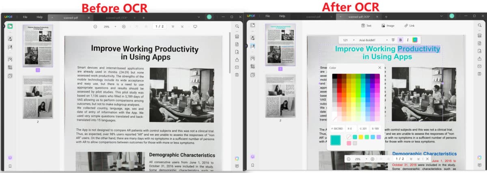The width and height of the screenshot is (487, 173).
Task: Click the Image tool in edit toolbar
Action: click(x=388, y=26)
